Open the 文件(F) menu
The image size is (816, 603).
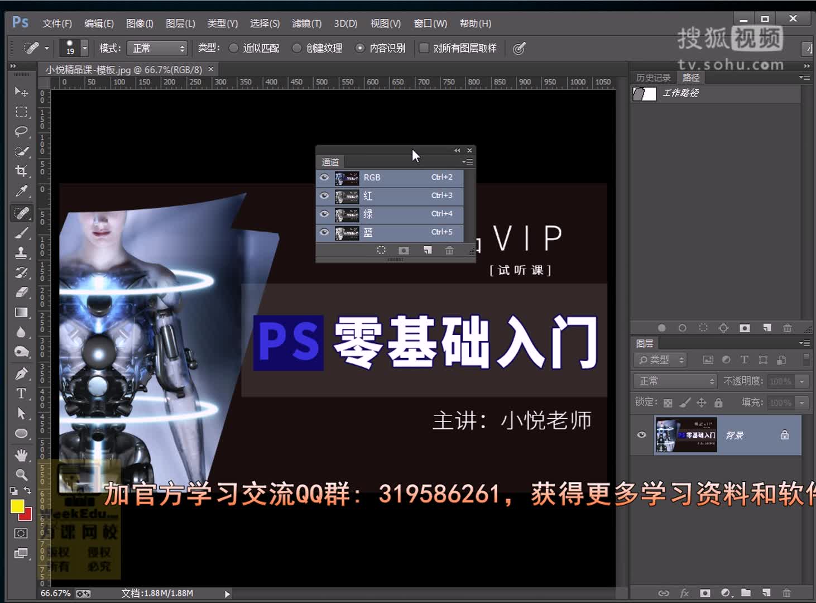point(57,23)
